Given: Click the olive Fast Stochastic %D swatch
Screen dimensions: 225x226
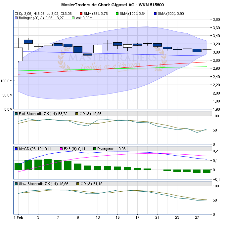Looking at the screenshot, I should 77,114.
